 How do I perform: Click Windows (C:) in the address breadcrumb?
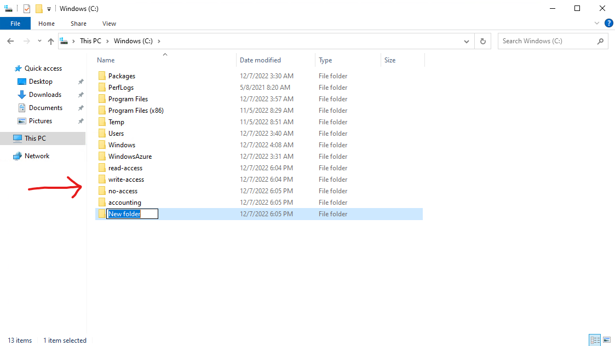coord(133,41)
